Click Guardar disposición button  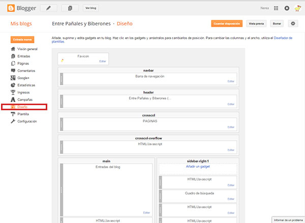coord(227,23)
